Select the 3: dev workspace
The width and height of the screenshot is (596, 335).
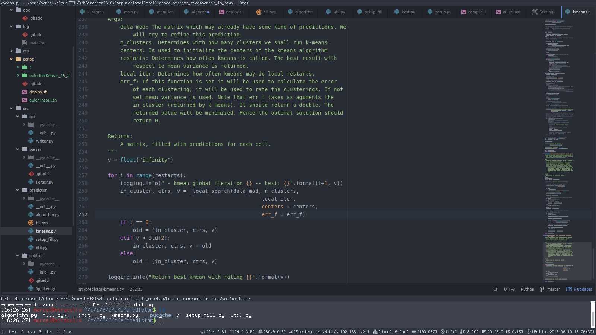click(x=45, y=332)
